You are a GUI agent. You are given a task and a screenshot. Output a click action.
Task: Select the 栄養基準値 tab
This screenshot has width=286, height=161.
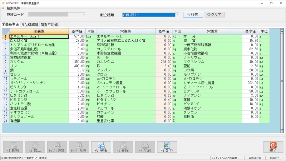[x=10, y=25]
